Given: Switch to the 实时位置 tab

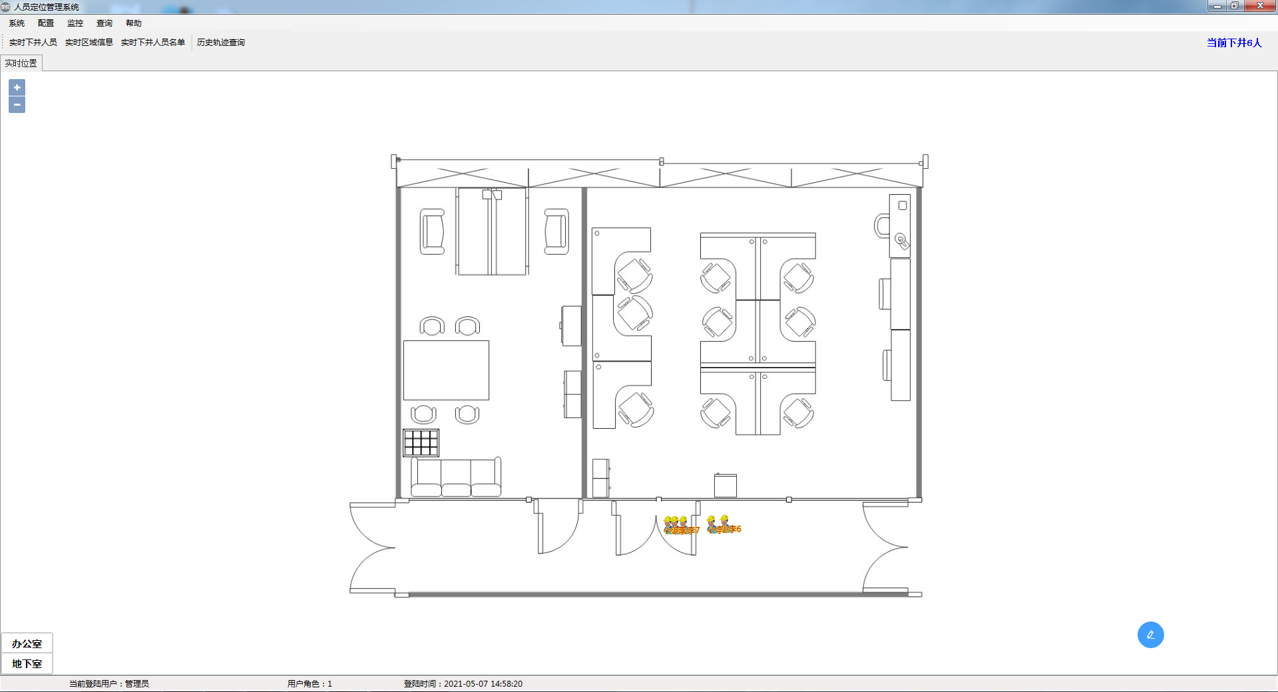Looking at the screenshot, I should click(21, 64).
